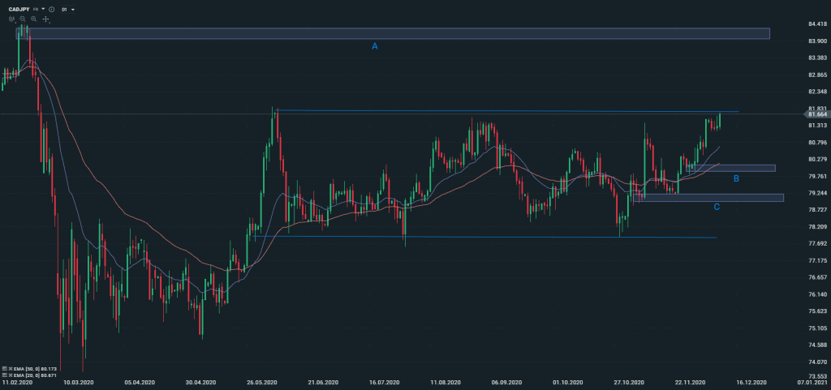
Task: Click price axis value 80.279
Action: tap(818, 159)
